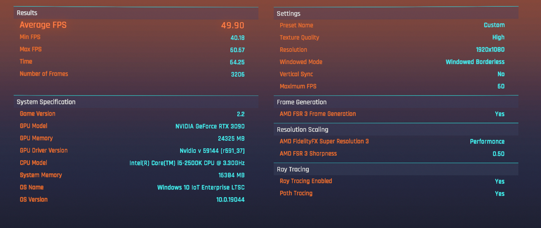541x228 pixels.
Task: Click "Yes" in the AMD FSR 3 Frame Generation row
Action: [x=500, y=114]
